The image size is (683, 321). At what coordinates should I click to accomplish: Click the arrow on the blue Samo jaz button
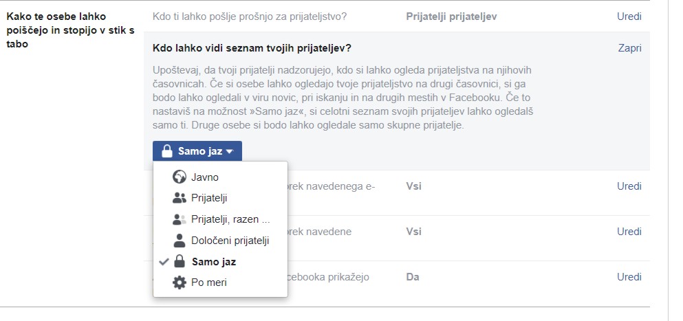(230, 152)
